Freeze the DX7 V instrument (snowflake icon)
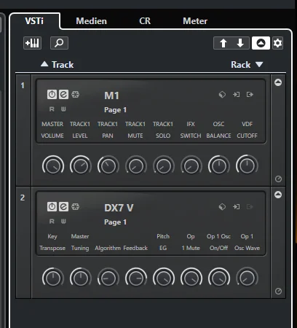The height and width of the screenshot is (328, 297). (76, 206)
